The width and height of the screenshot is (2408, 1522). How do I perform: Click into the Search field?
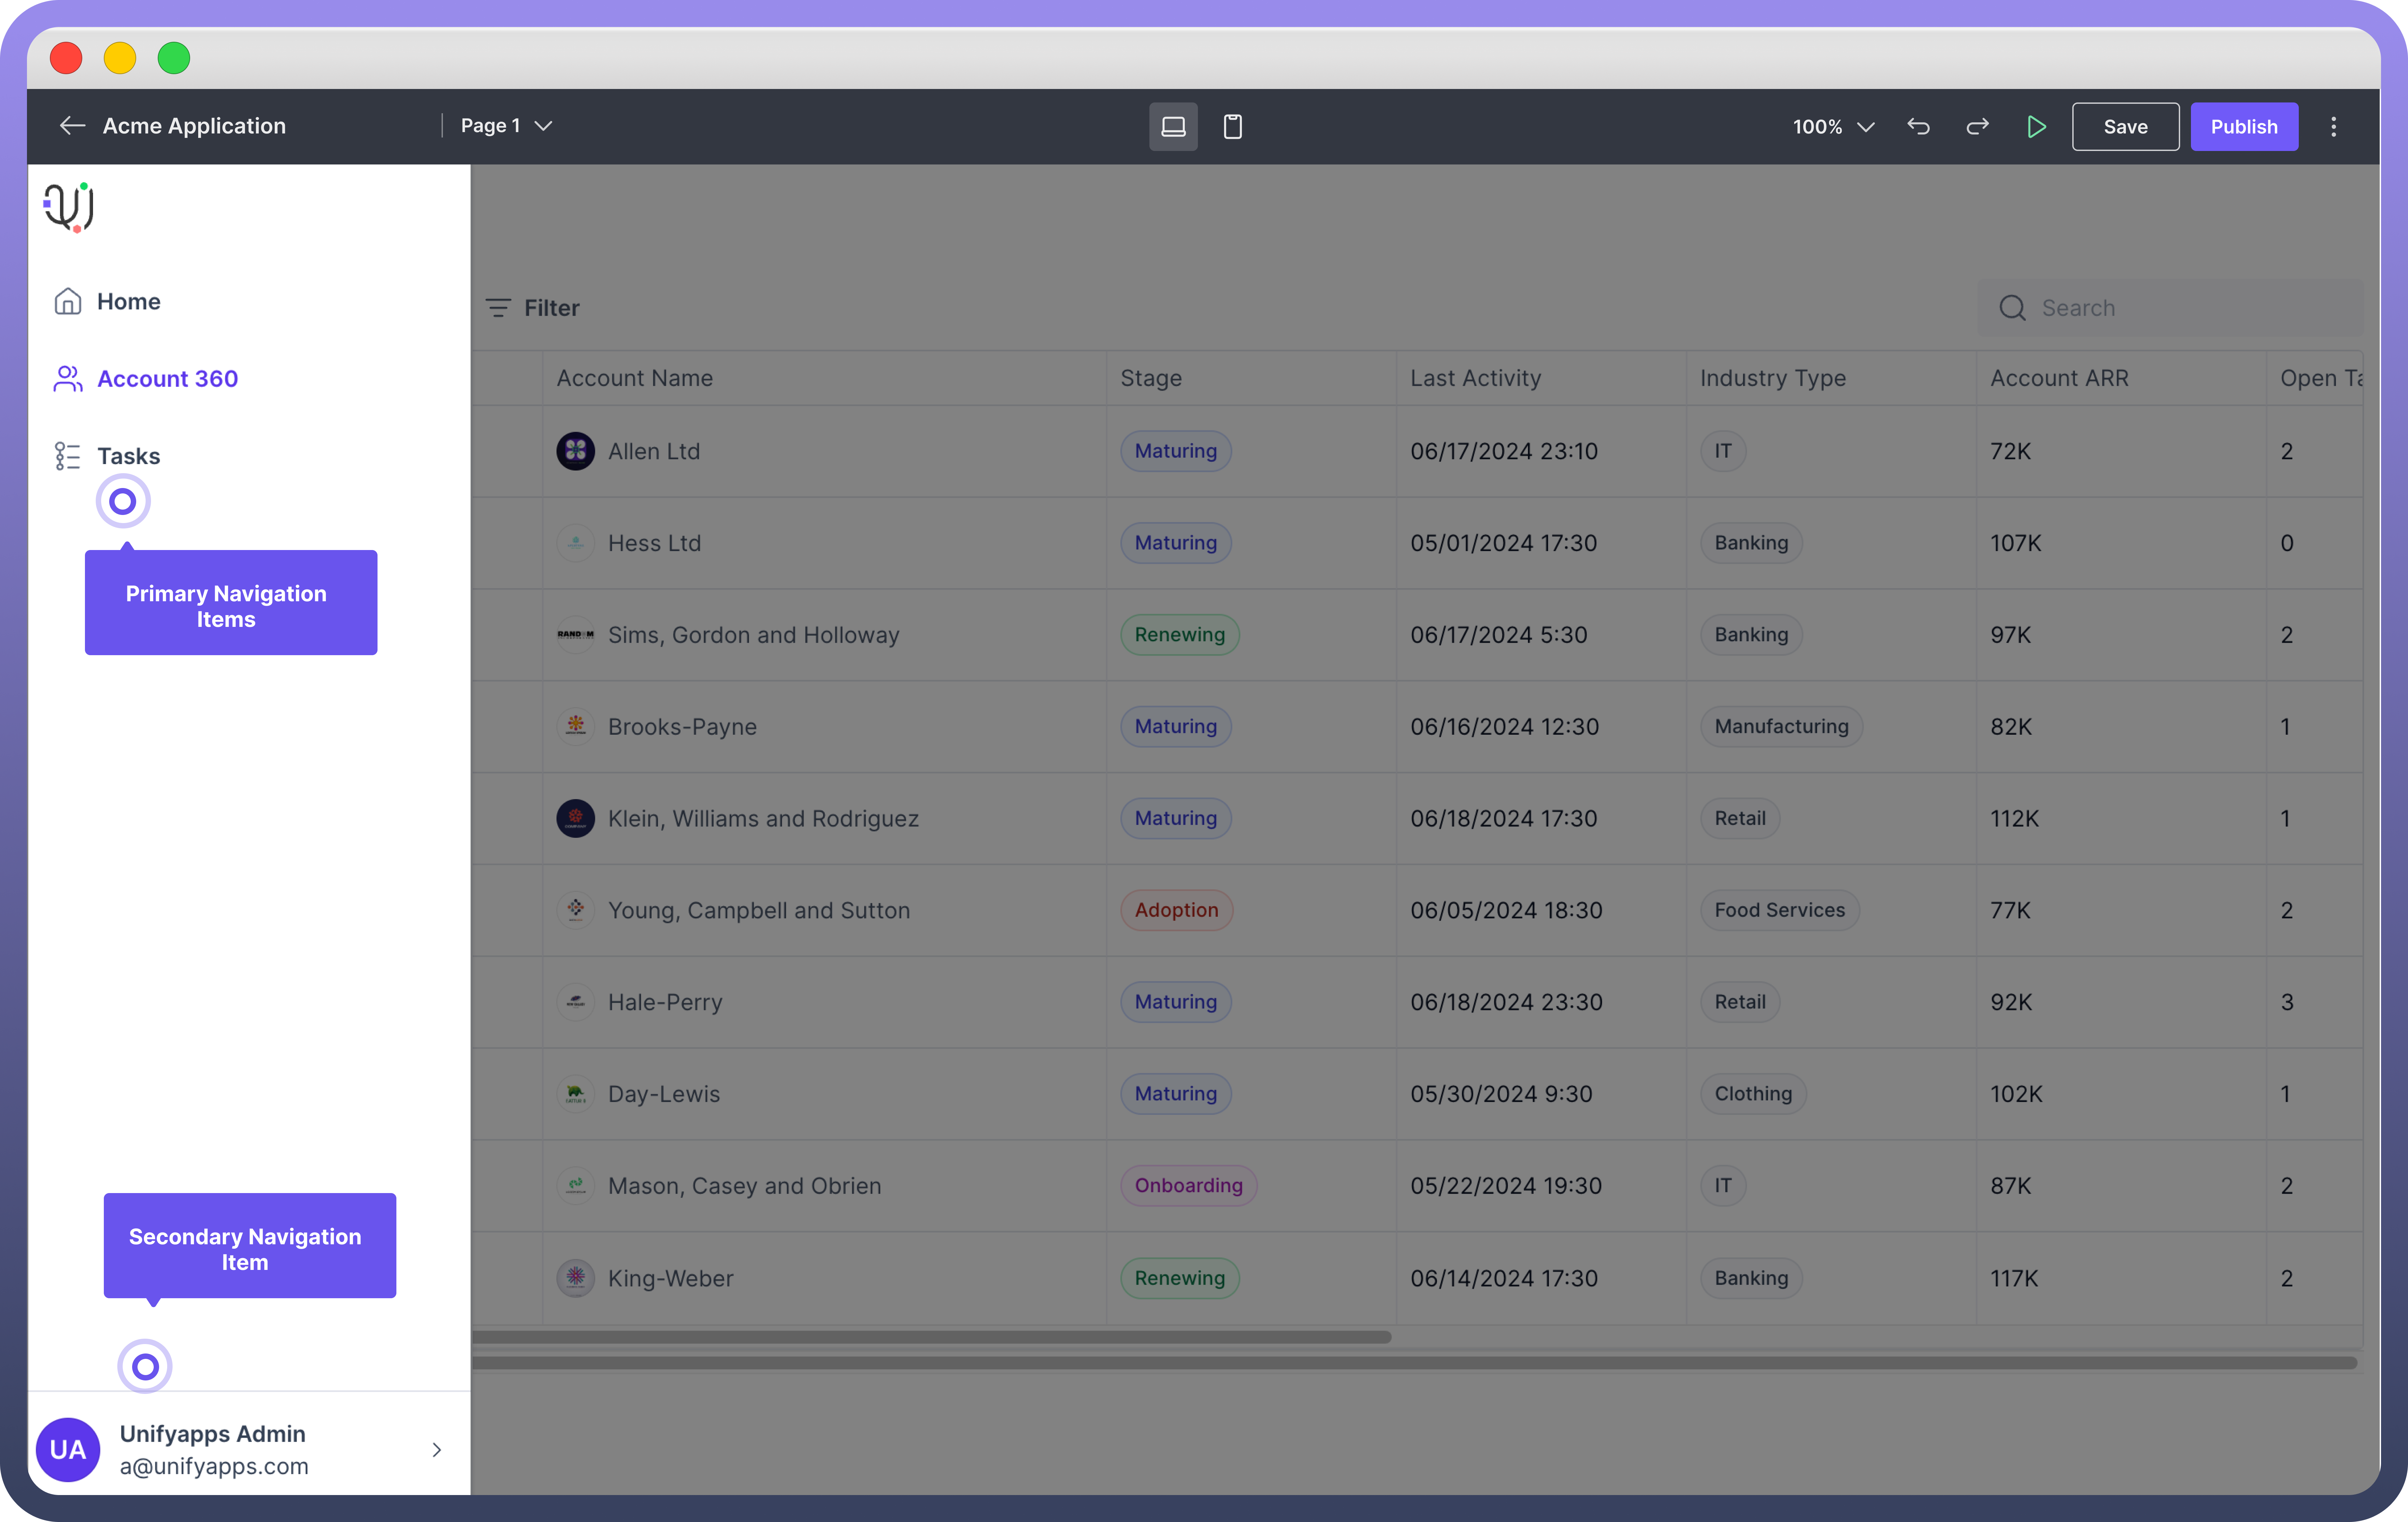(2180, 308)
